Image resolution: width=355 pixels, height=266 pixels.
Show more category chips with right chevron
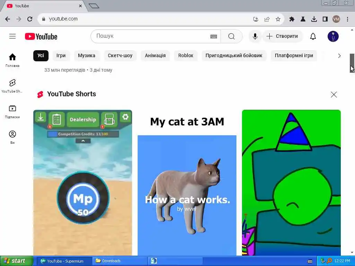pyautogui.click(x=339, y=56)
